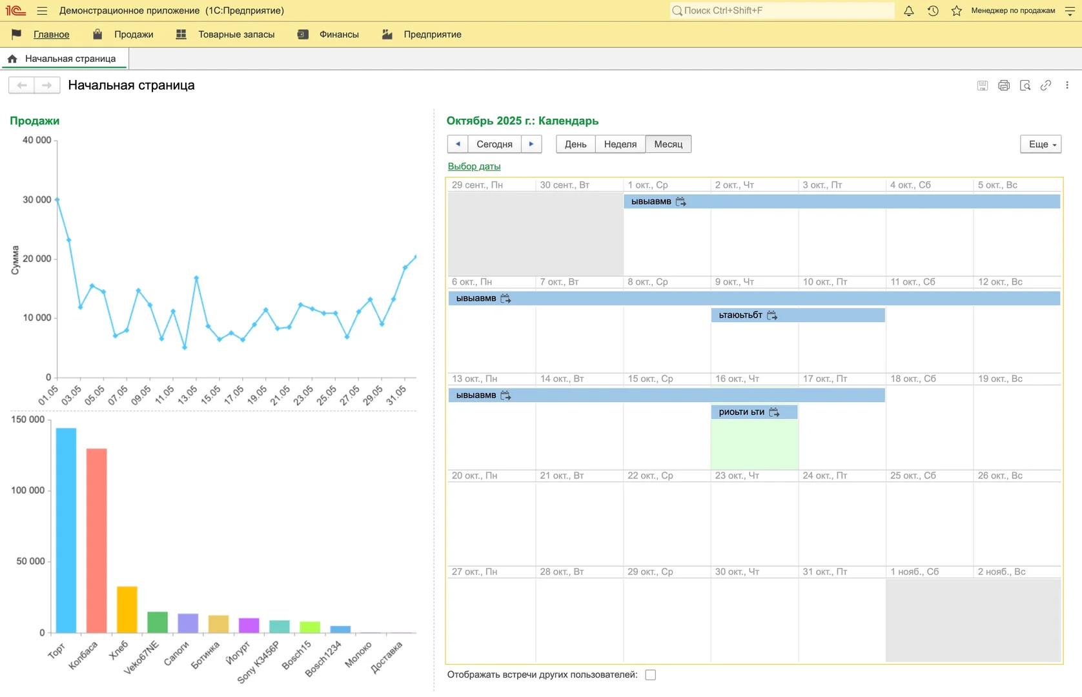Click the Выбор даты link
The image size is (1082, 697).
pos(474,167)
